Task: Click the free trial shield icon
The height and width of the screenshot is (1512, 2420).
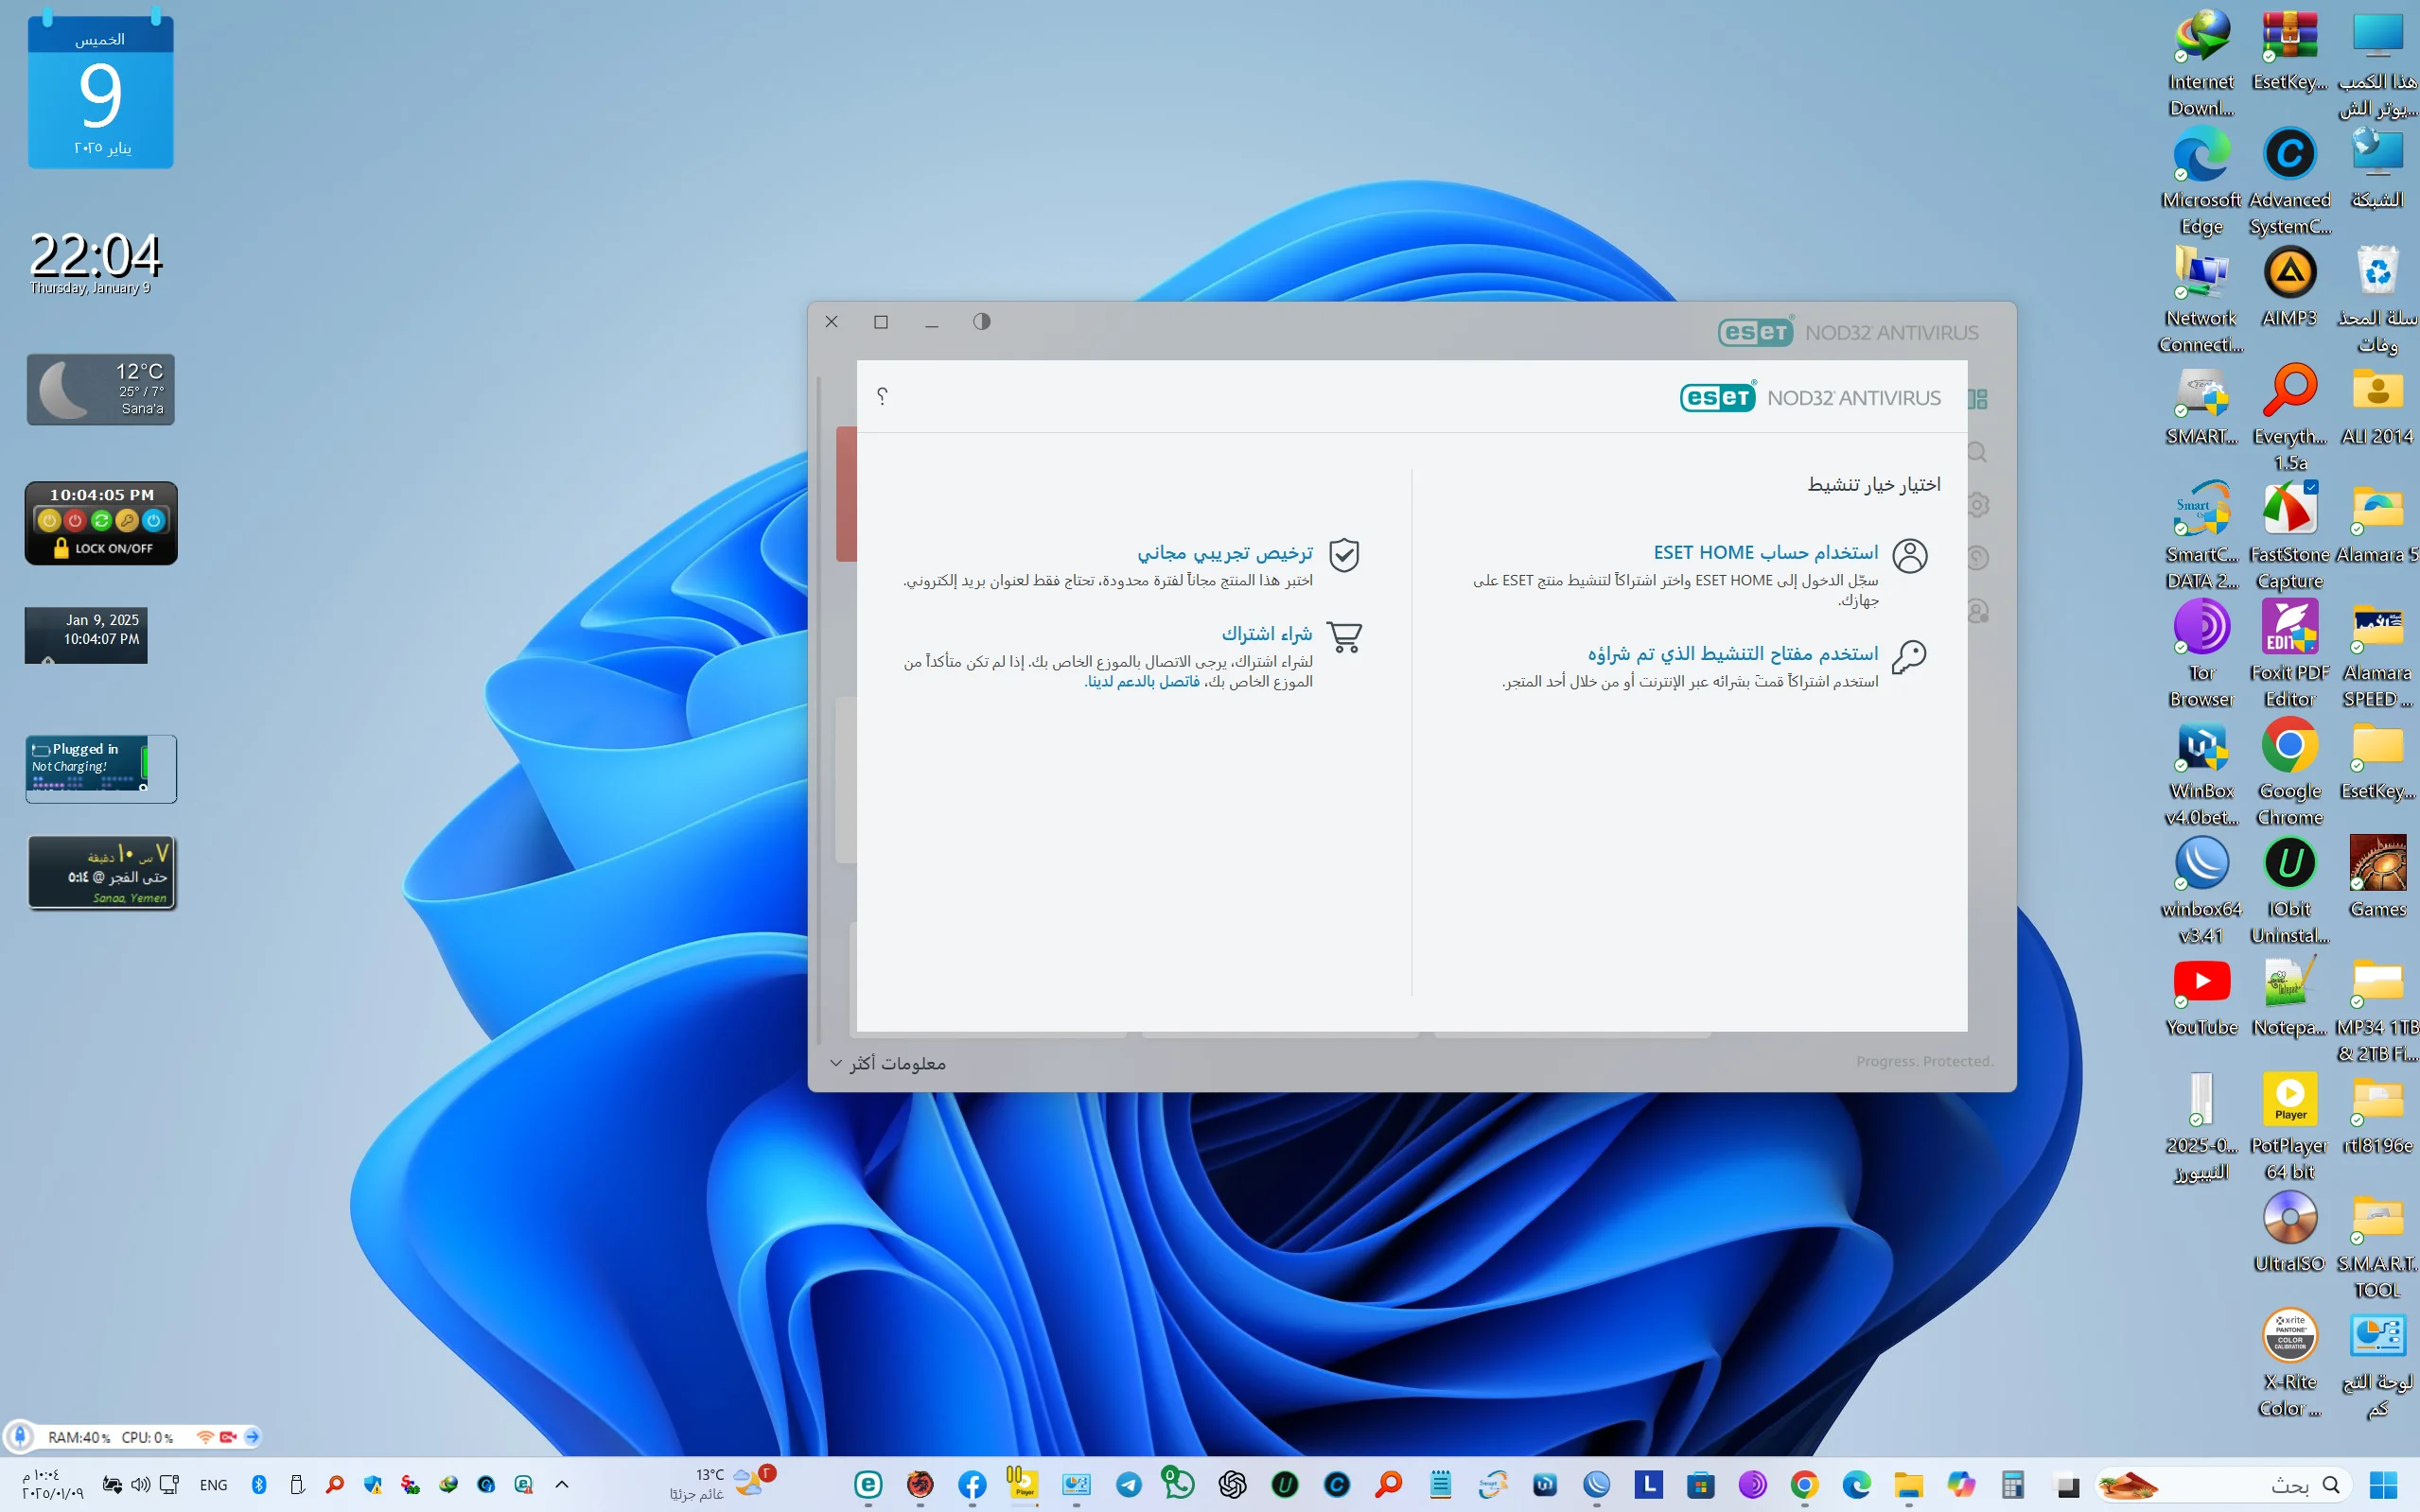Action: tap(1343, 555)
